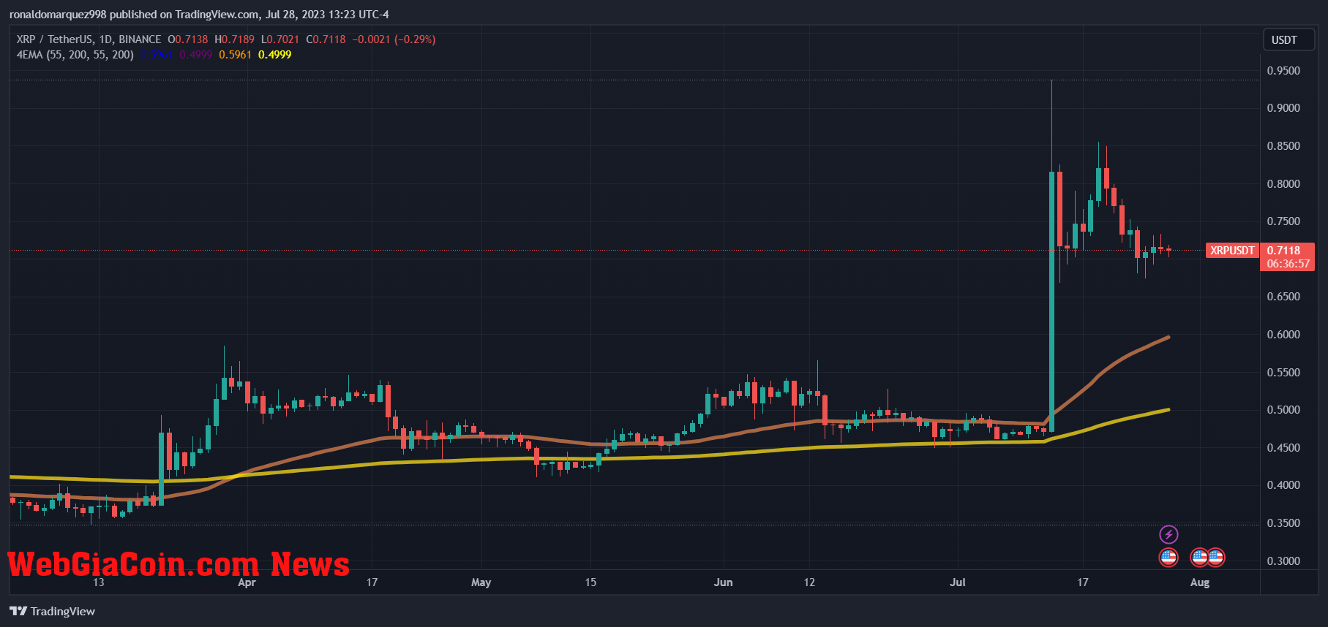Click the low value L0.7021

click(280, 39)
